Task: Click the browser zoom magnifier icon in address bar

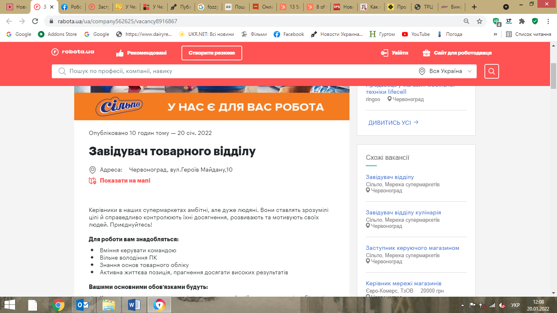Action: (466, 21)
